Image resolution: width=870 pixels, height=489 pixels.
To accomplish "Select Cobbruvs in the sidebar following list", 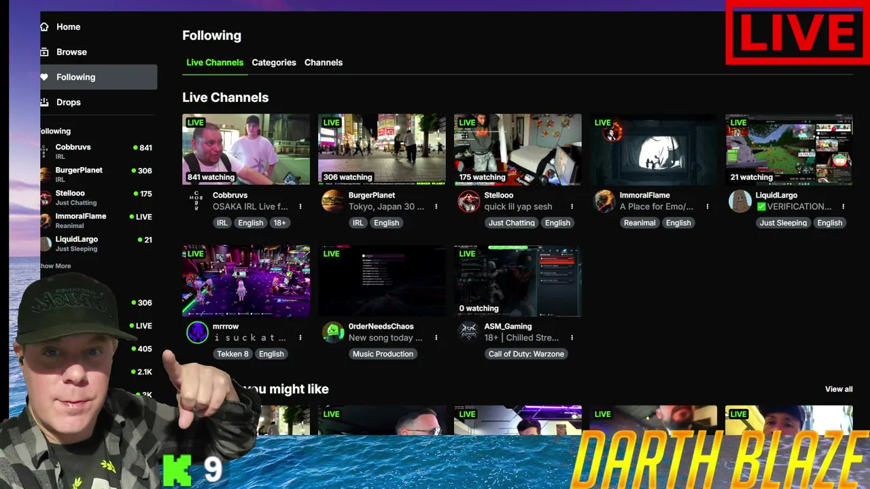I will 97,151.
